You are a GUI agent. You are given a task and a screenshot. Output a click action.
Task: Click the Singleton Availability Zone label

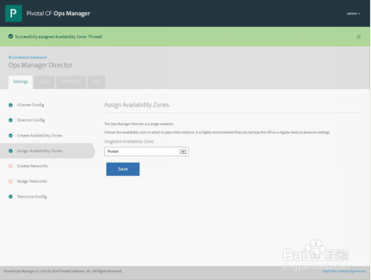coord(129,142)
